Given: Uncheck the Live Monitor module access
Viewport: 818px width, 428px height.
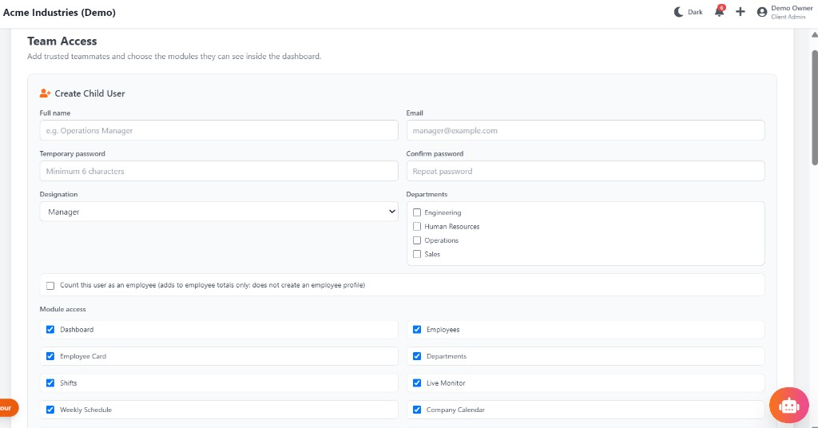Looking at the screenshot, I should tap(417, 383).
